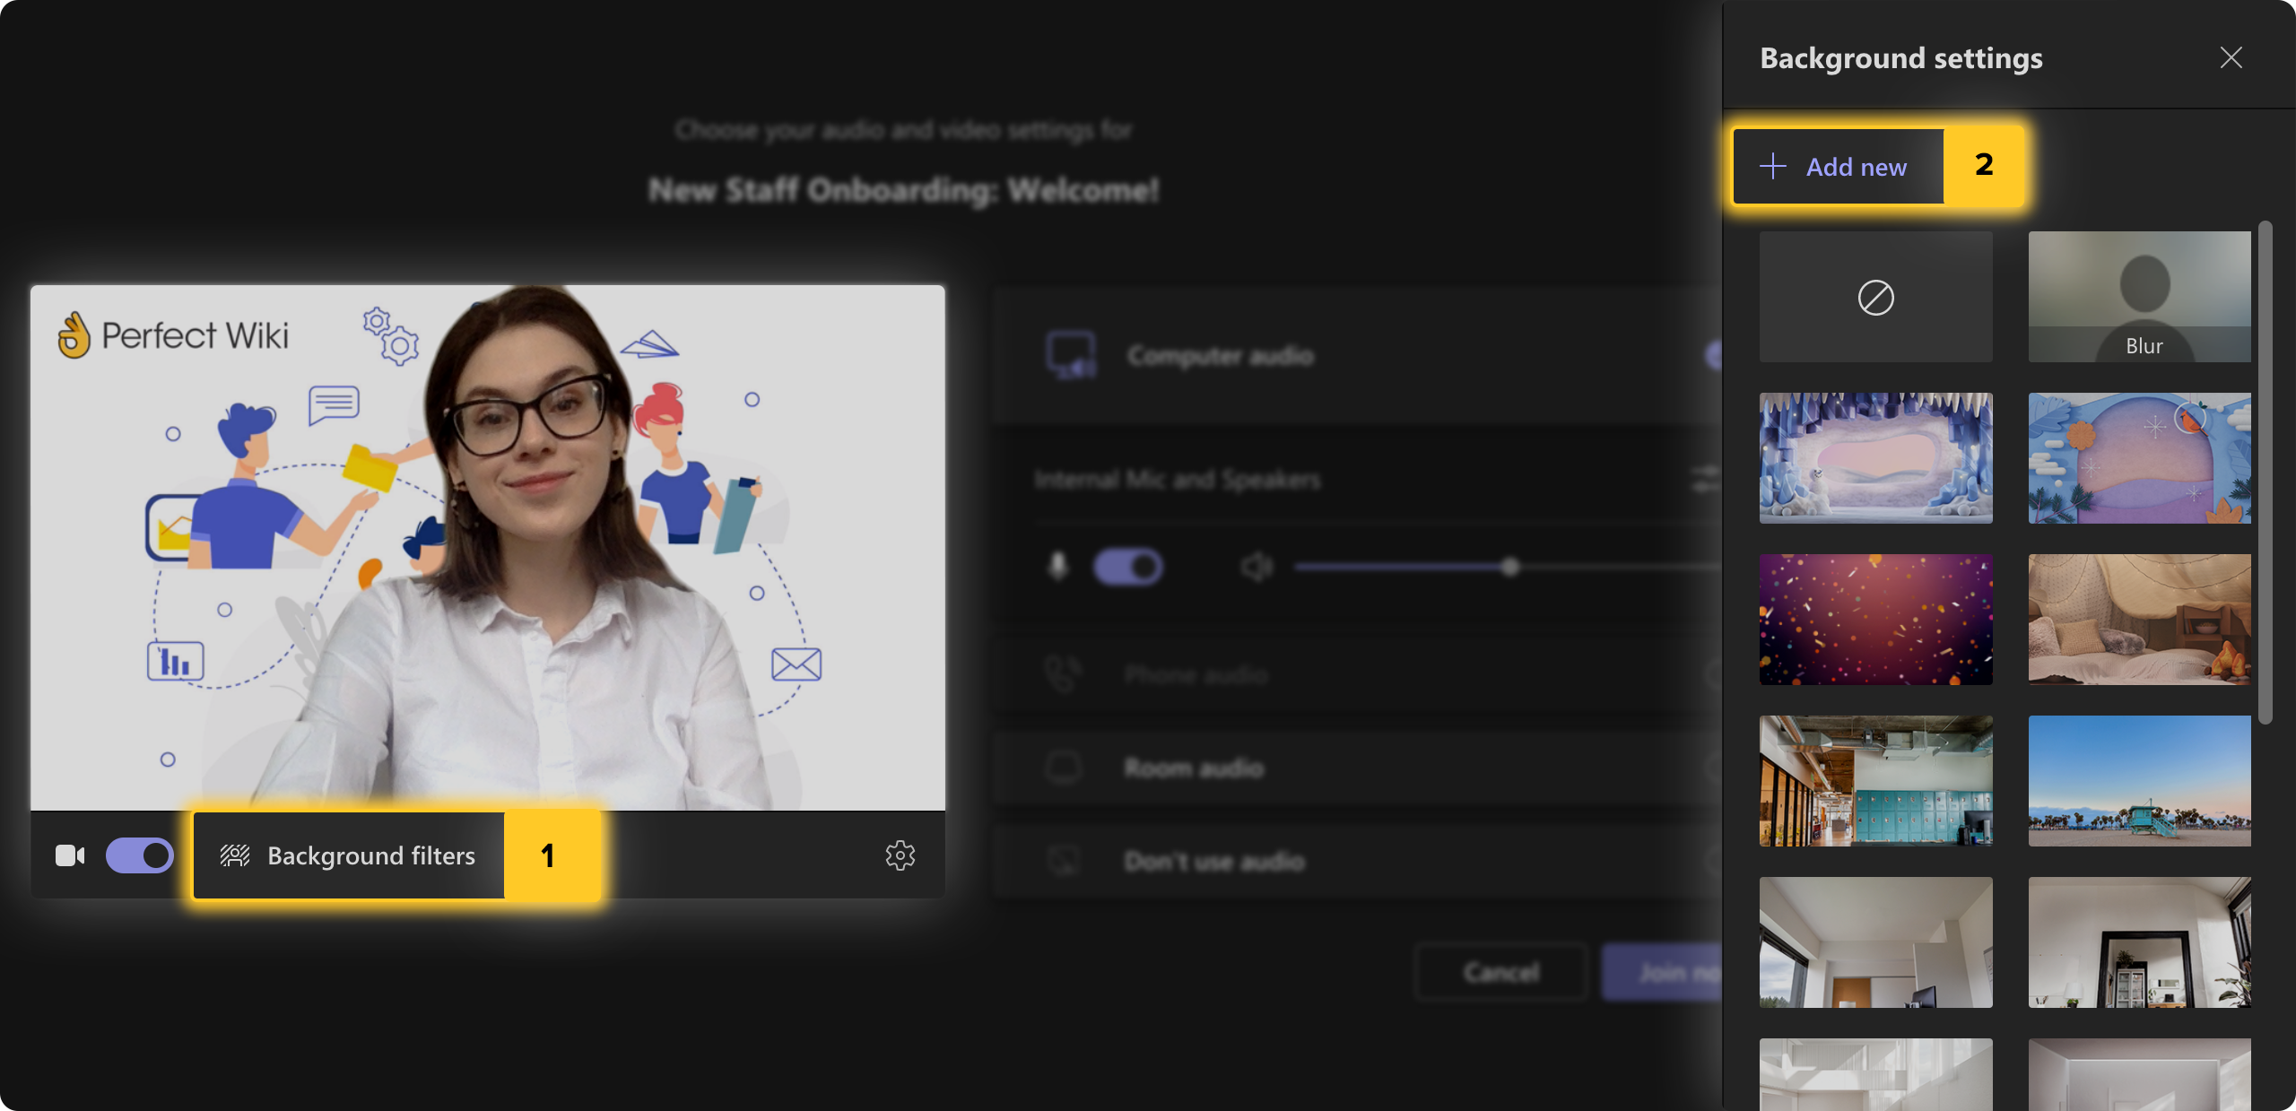Select the icy cave background thumbnail
The height and width of the screenshot is (1111, 2296).
pos(1875,458)
